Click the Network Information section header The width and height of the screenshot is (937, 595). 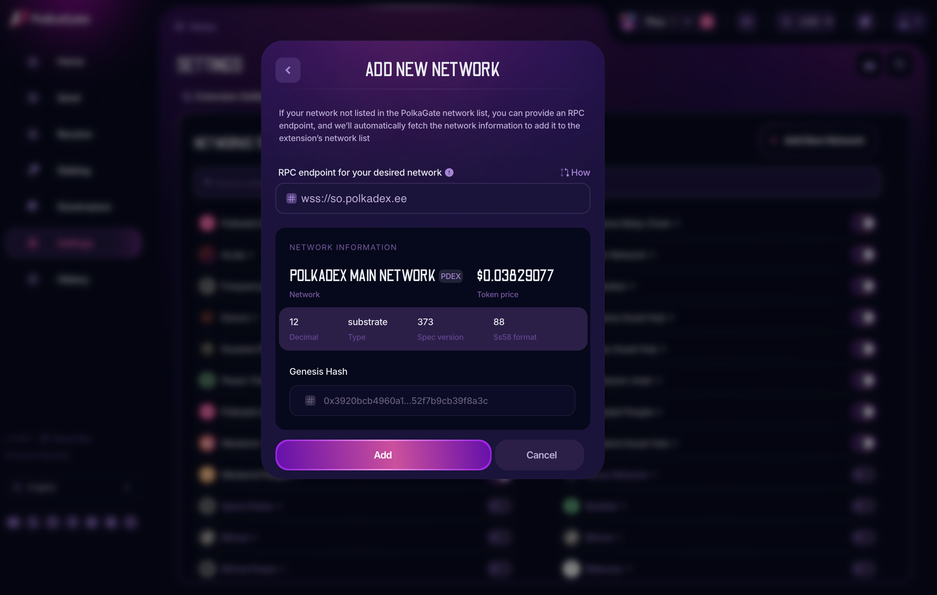343,248
